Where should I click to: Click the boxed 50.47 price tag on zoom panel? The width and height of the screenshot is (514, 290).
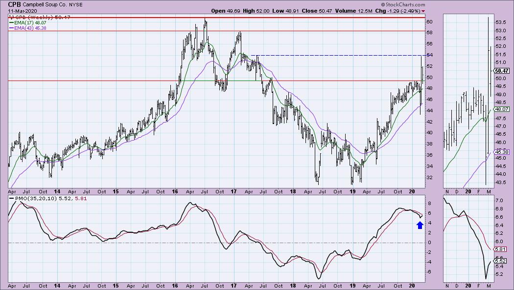coord(502,71)
